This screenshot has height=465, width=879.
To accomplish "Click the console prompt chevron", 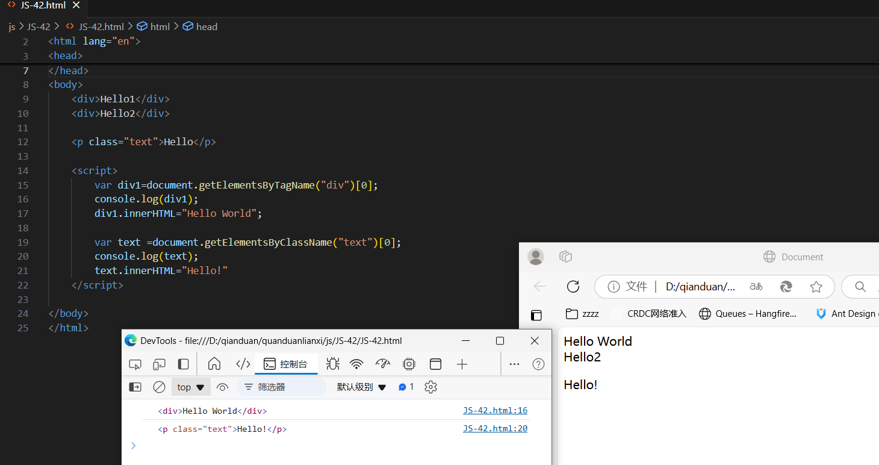I will coord(134,446).
